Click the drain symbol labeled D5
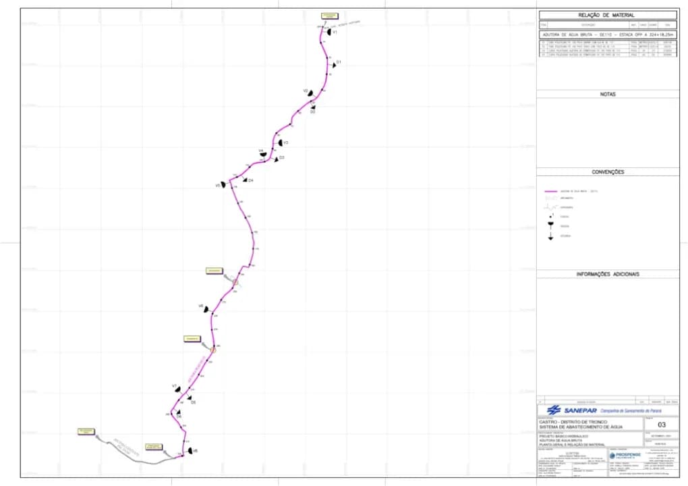 tap(190, 398)
